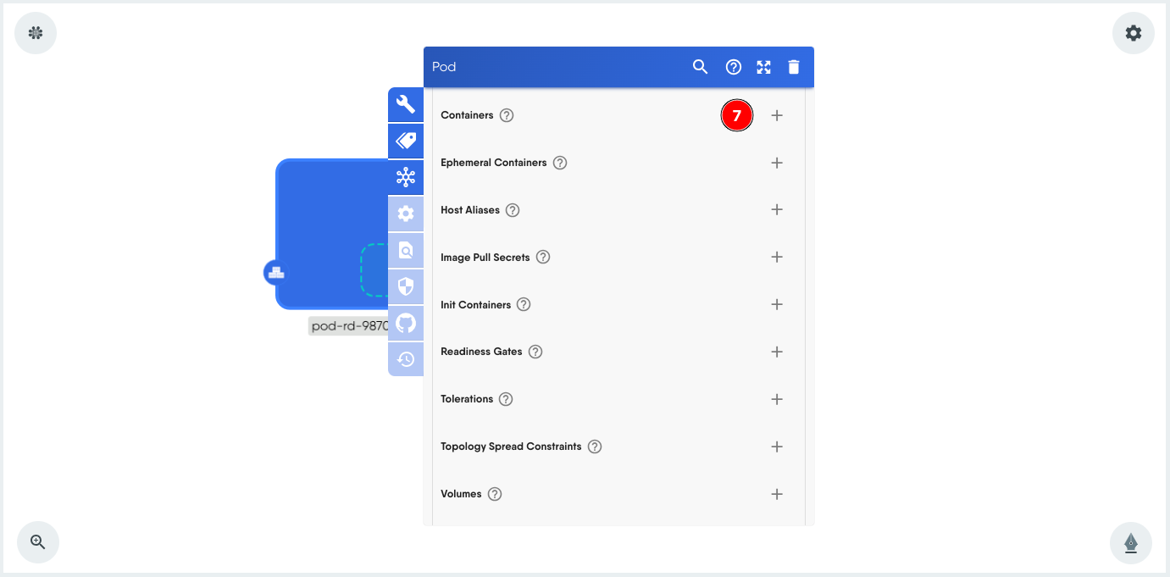Click the zoom magnifier button bottom-left

pyautogui.click(x=38, y=542)
